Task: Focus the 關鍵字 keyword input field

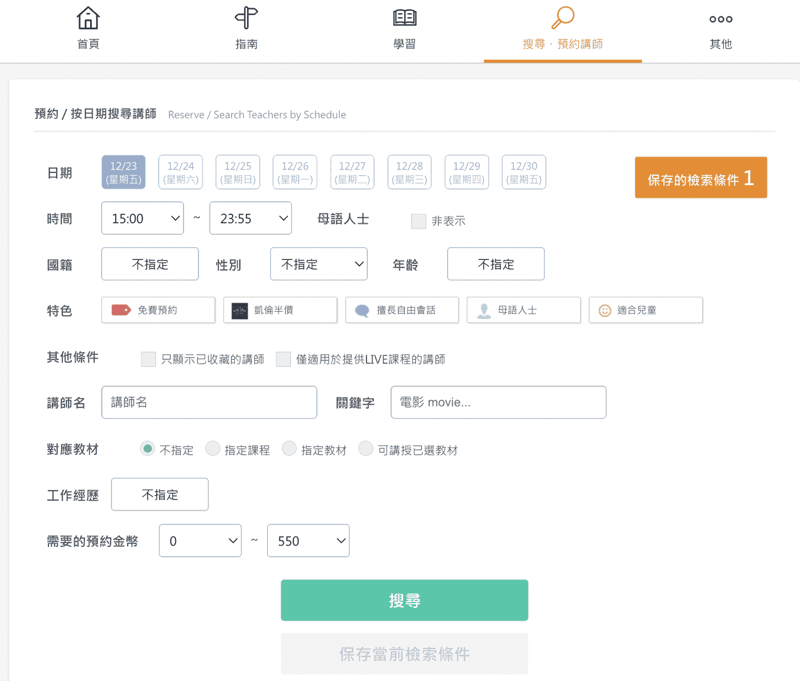Action: coord(499,402)
